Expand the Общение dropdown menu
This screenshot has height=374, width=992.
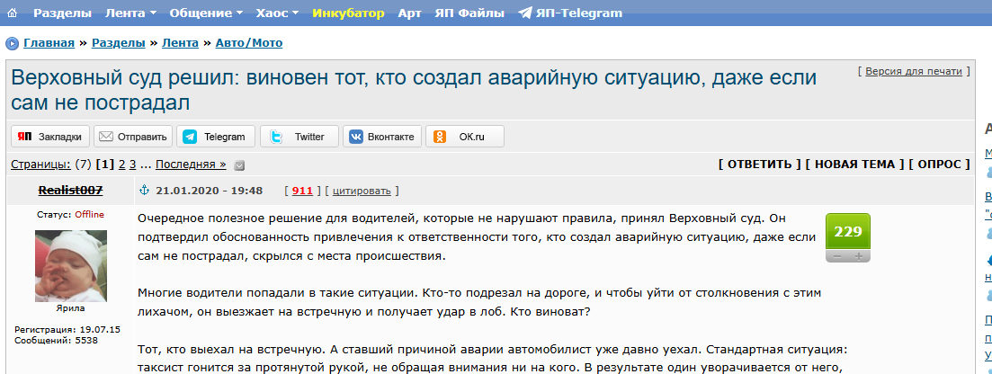click(206, 13)
